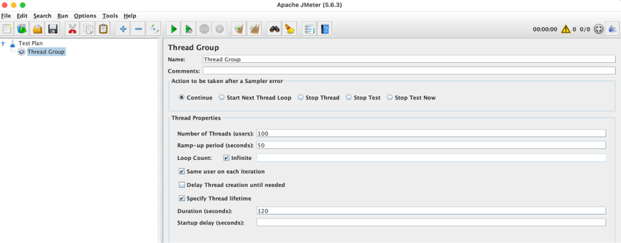Viewport: 621px width, 243px height.
Task: Click the 00:00:00 elapsed timer text
Action: (545, 29)
